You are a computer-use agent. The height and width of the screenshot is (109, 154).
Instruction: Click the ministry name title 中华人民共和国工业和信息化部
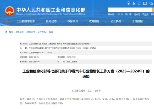tap(51, 10)
